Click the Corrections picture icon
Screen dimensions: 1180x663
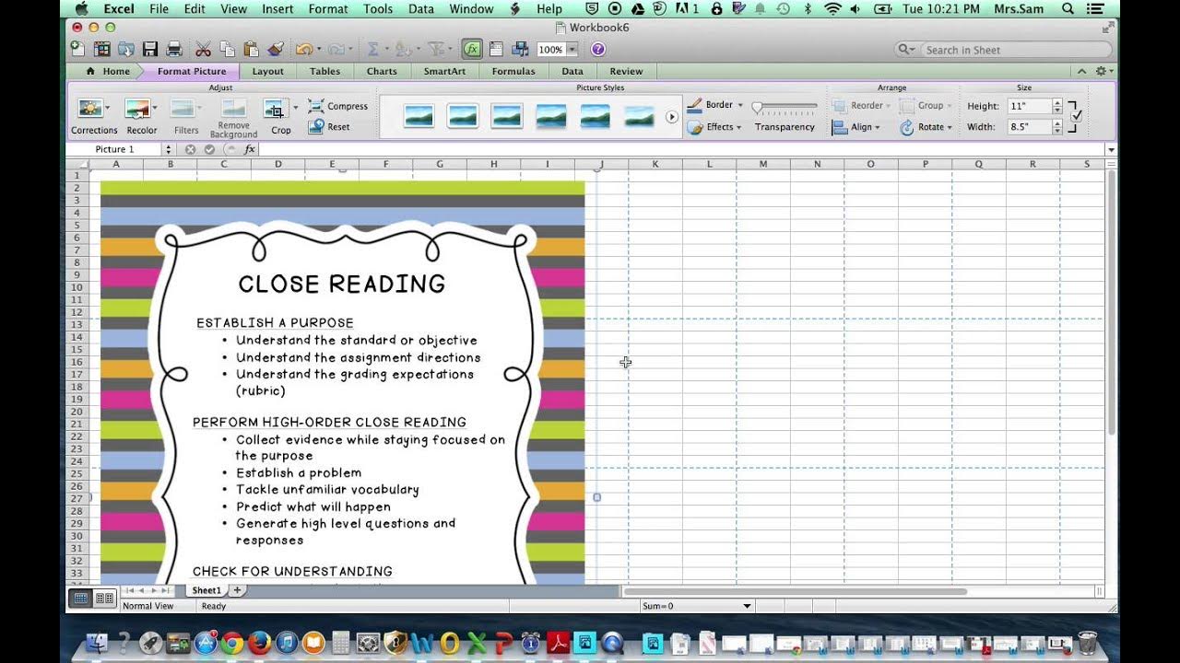click(x=89, y=109)
